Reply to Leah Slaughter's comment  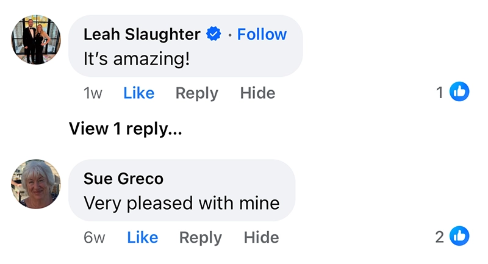[196, 93]
